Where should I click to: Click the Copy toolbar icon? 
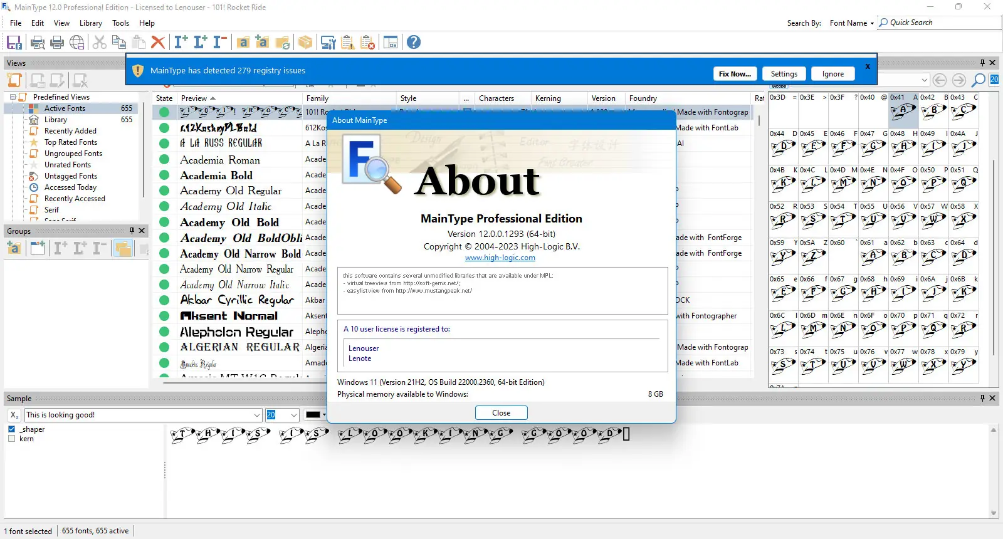[119, 43]
